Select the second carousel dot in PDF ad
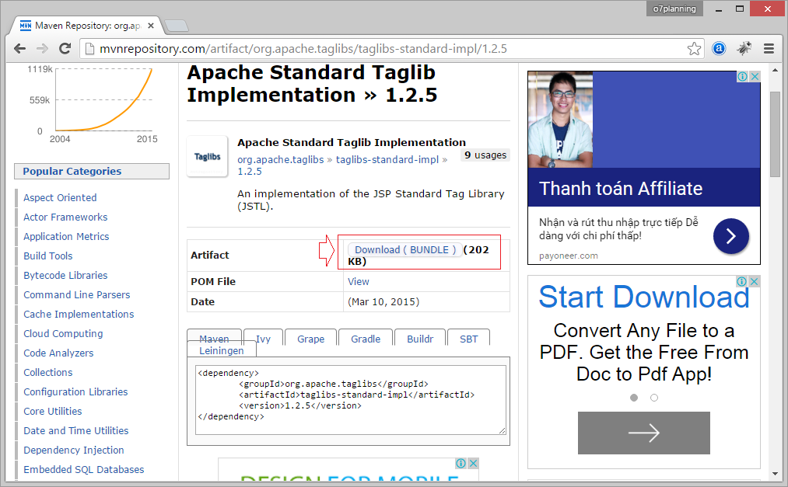 pos(654,398)
